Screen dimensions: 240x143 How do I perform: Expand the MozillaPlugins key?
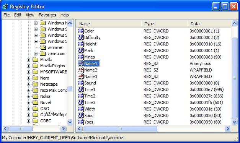pyautogui.click(x=28, y=66)
